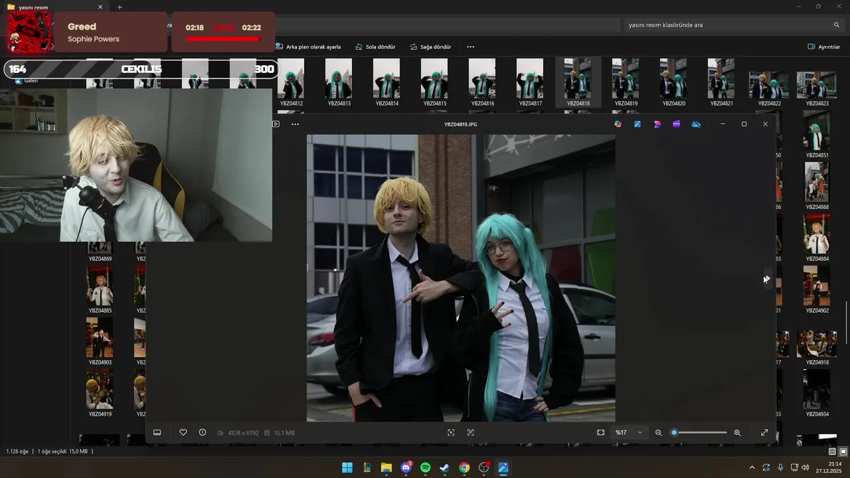
Task: Close the 'yasını resim' Explorer tab
Action: point(100,7)
